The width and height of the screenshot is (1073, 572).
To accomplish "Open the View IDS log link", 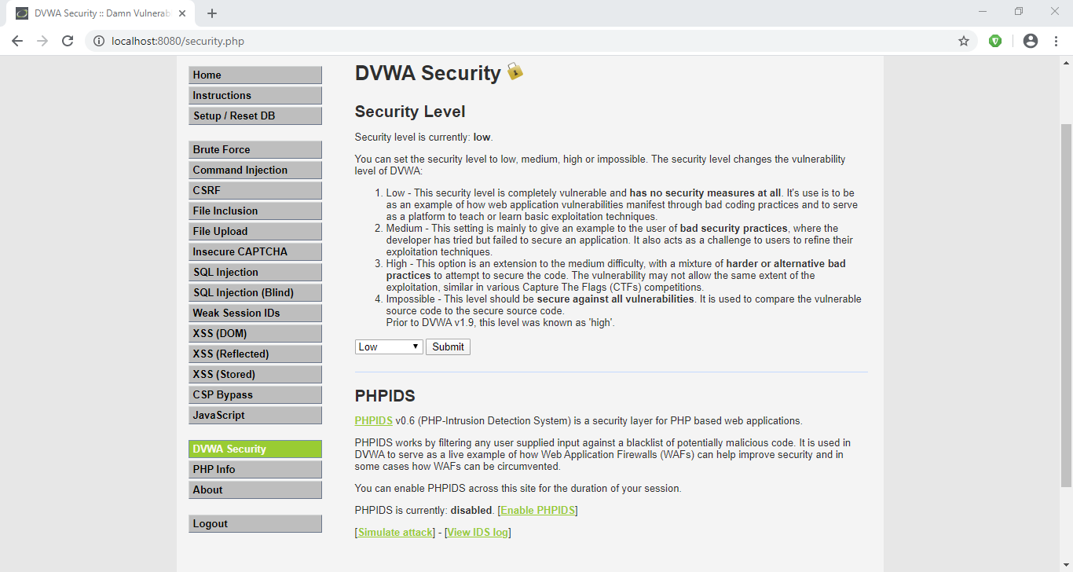I will tap(478, 532).
